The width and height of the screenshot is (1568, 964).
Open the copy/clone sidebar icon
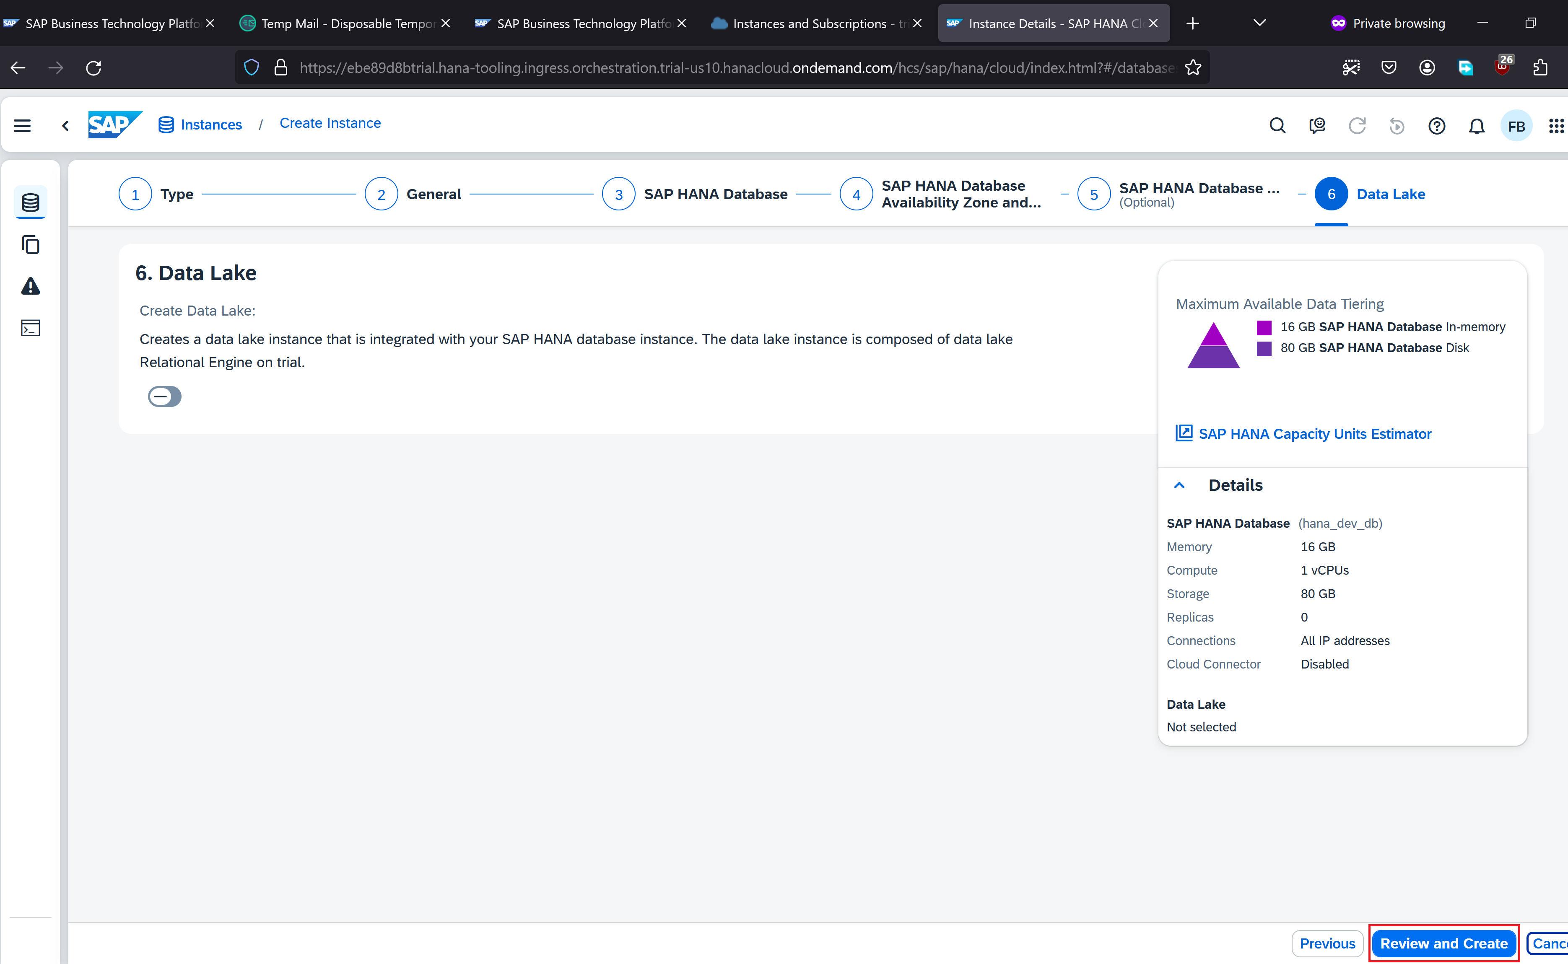point(31,245)
